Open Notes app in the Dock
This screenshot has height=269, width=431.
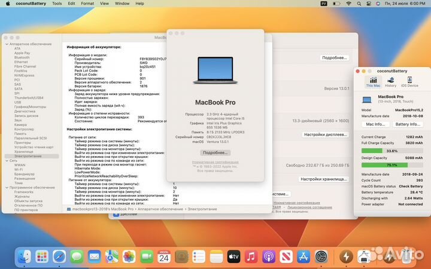click(216, 257)
